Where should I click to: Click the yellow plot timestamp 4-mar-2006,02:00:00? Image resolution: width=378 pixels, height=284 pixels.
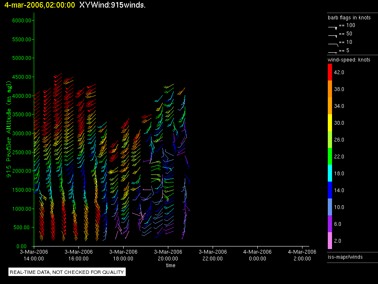40,5
